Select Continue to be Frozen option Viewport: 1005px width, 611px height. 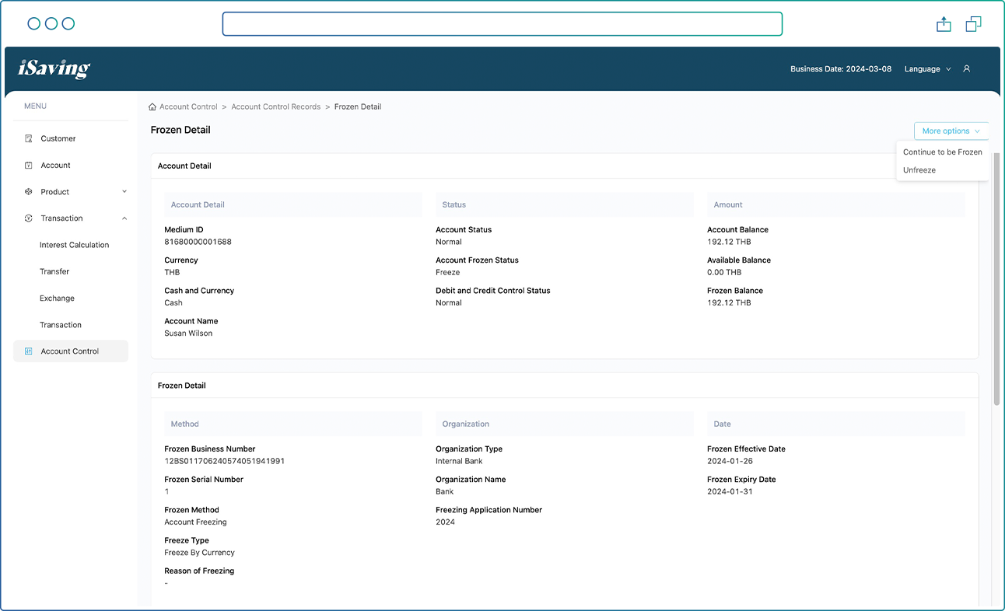tap(942, 152)
